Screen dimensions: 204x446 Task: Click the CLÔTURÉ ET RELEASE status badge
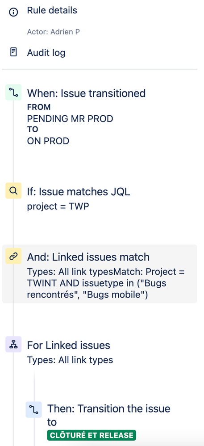pyautogui.click(x=92, y=435)
